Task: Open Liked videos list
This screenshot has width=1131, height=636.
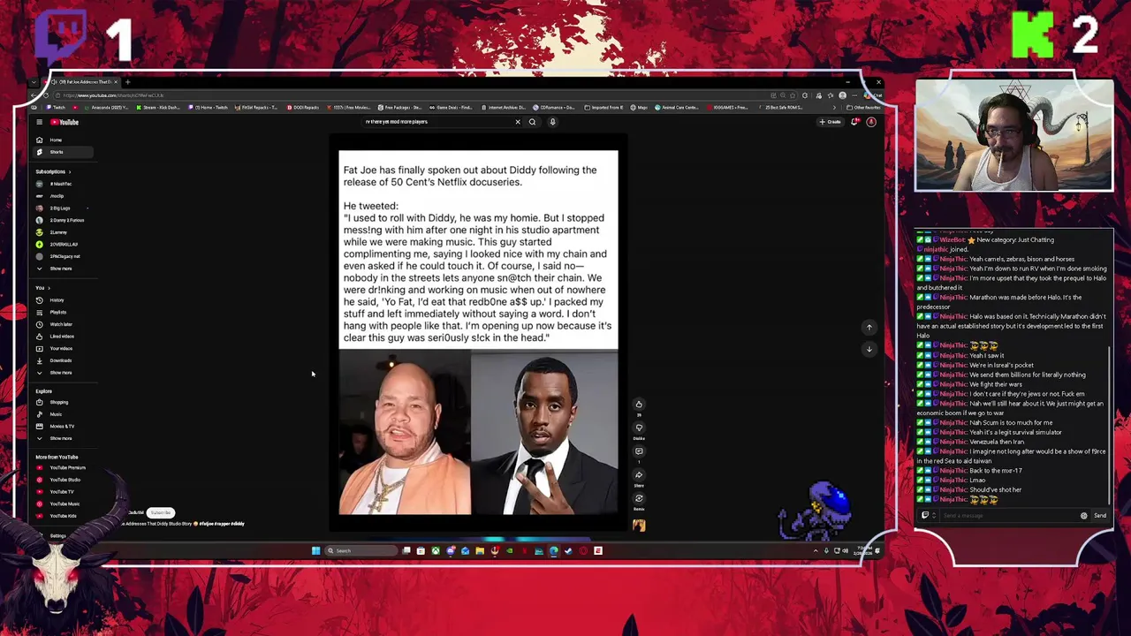Action: [64, 337]
